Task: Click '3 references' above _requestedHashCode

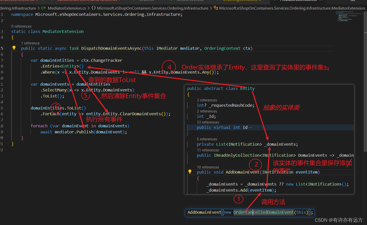Action: click(x=207, y=100)
